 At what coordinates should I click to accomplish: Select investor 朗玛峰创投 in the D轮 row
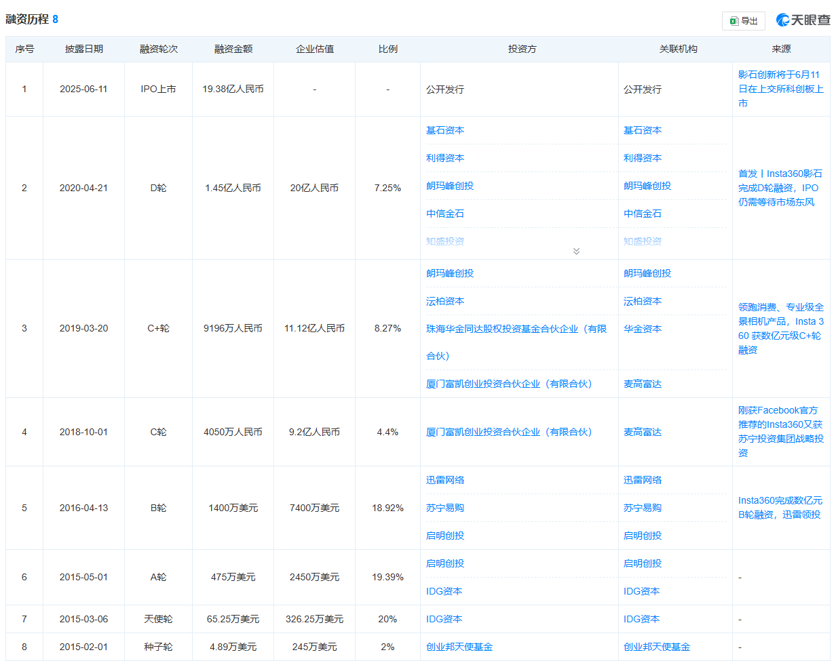(x=450, y=186)
